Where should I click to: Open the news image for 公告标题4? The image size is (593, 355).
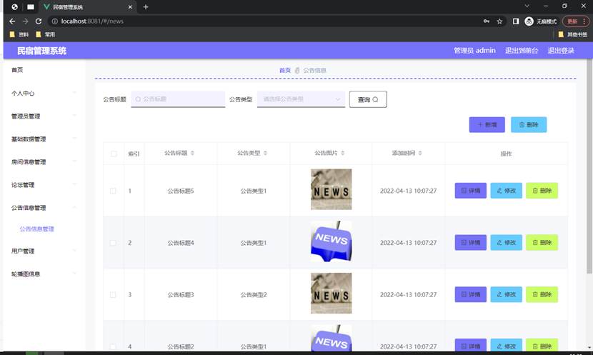click(332, 241)
